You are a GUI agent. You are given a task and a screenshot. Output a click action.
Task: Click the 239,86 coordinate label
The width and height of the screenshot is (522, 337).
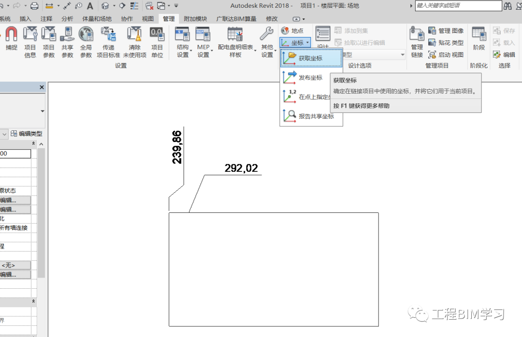point(177,147)
